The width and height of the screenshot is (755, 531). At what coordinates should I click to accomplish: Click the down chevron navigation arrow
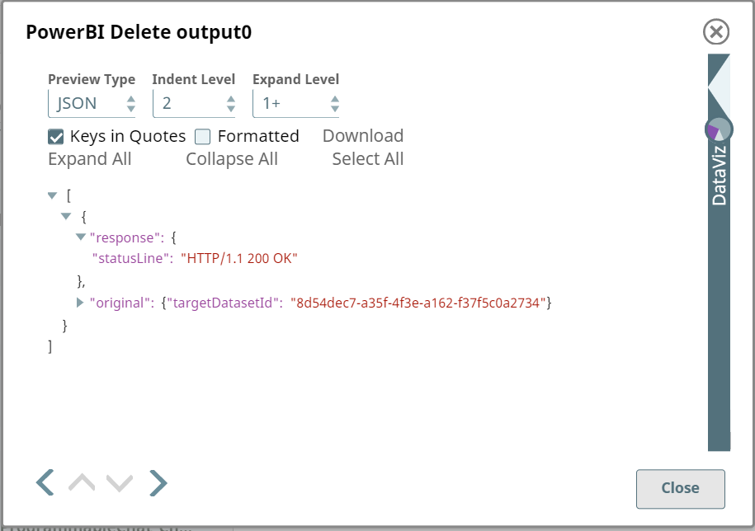120,482
